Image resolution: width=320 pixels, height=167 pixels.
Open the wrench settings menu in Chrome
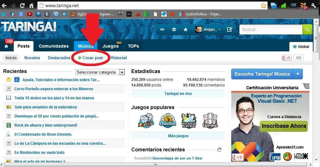(313, 6)
